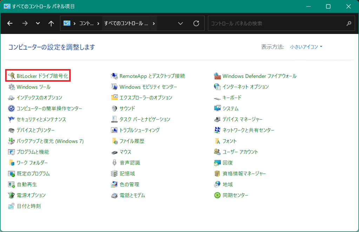The height and width of the screenshot is (232, 359).
Task: Open the ネットワークと共有センター link
Action: point(248,130)
